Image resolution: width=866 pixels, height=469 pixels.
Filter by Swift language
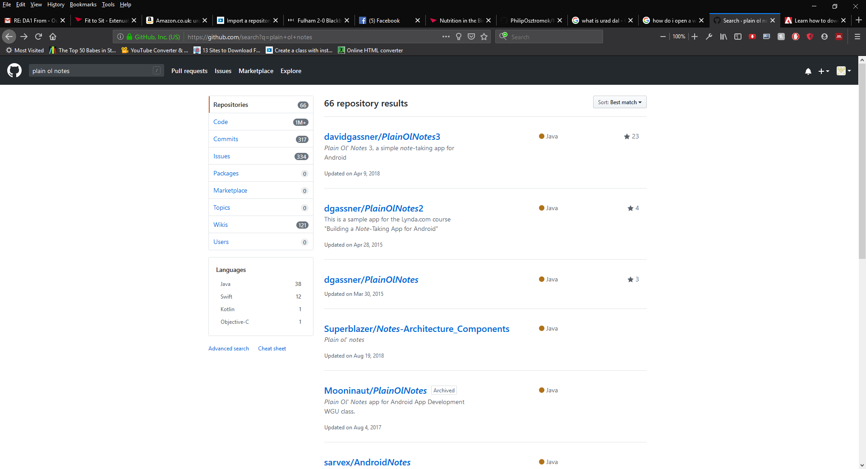pyautogui.click(x=261, y=297)
